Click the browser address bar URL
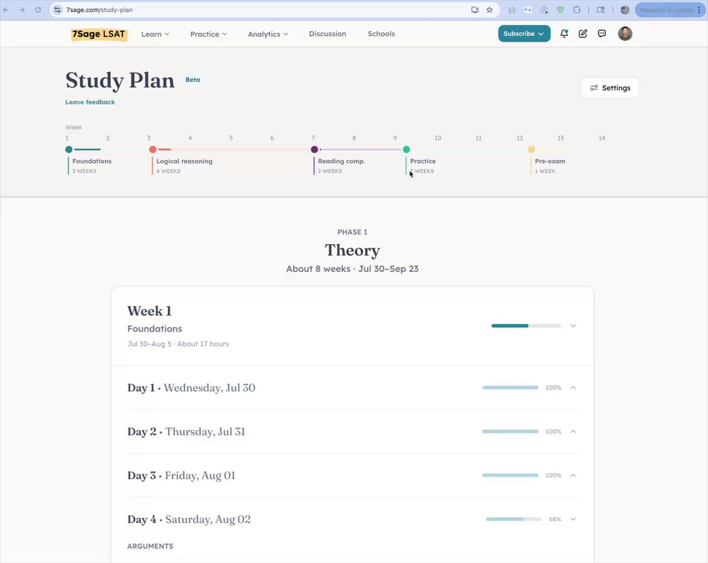Image resolution: width=708 pixels, height=563 pixels. coord(100,10)
